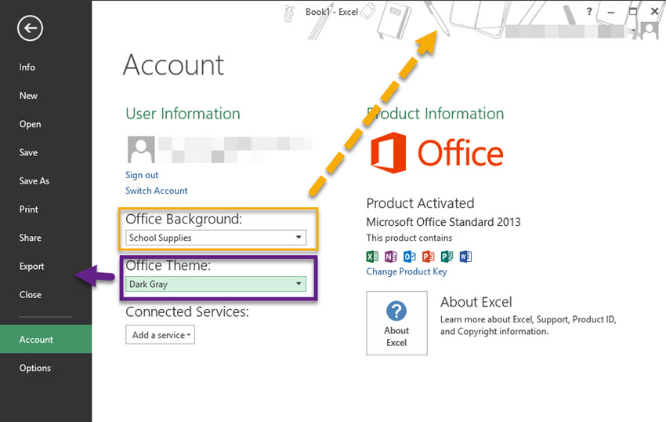Image resolution: width=666 pixels, height=422 pixels.
Task: Click the OneNote product icon
Action: [x=391, y=256]
